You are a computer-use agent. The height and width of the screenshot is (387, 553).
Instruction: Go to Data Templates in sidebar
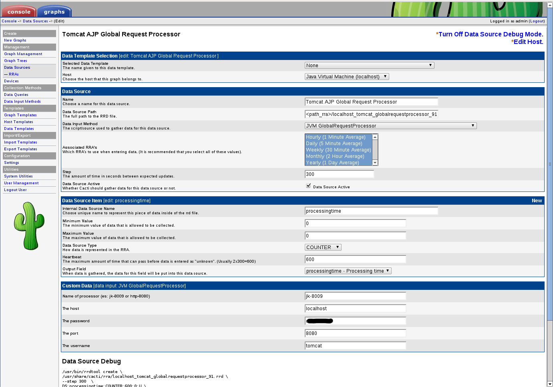(19, 129)
